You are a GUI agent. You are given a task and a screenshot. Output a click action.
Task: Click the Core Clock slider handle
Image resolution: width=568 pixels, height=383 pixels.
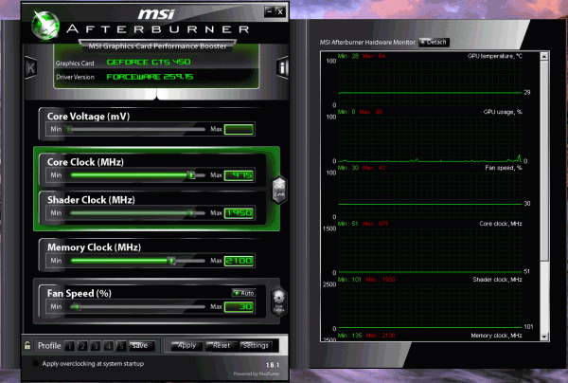[x=191, y=175]
